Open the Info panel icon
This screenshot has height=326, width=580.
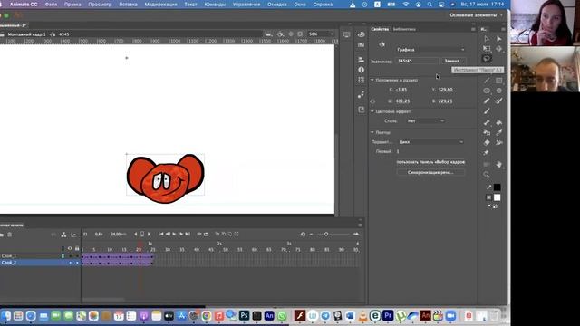pos(362,70)
